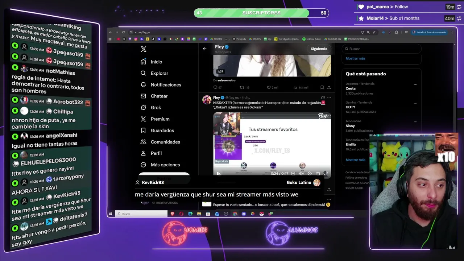Bookmark page with star icon
The width and height of the screenshot is (464, 261).
374,32
